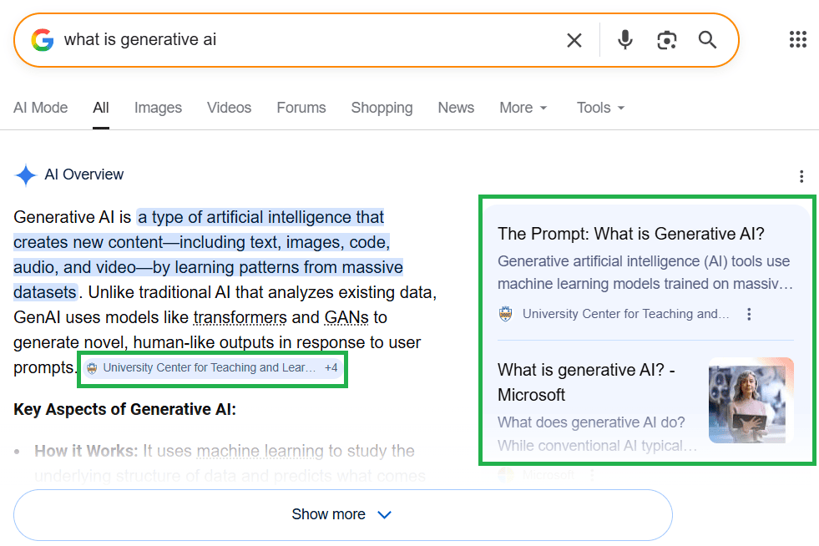
Task: Expand the AI Overview with Show more
Action: pos(341,514)
